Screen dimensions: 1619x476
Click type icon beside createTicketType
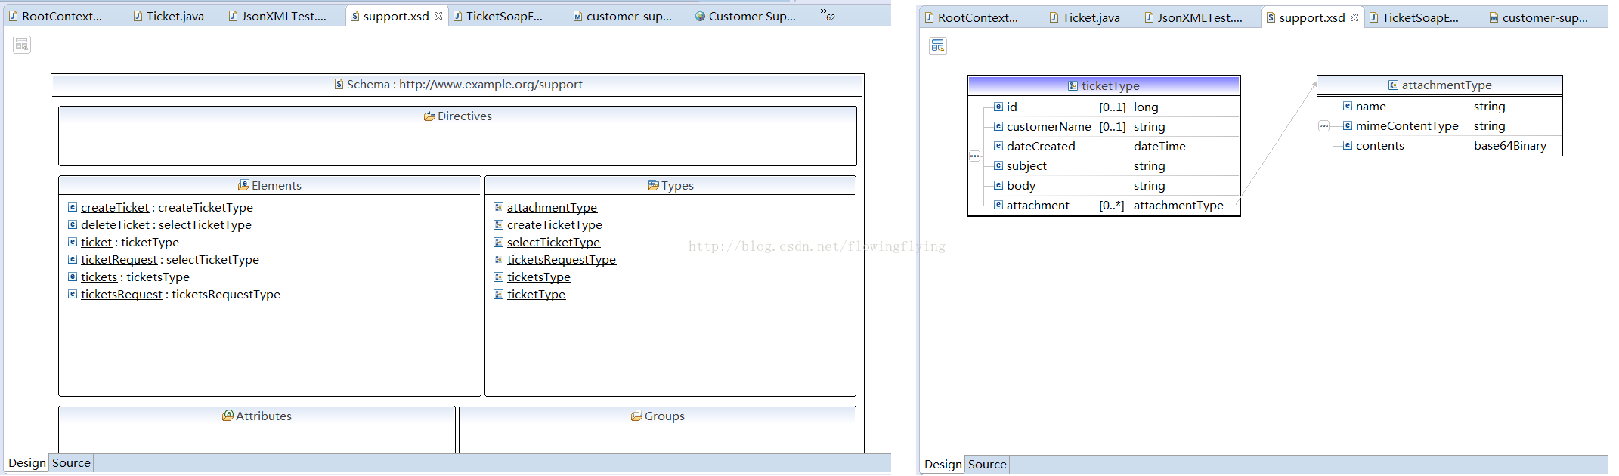pos(499,224)
